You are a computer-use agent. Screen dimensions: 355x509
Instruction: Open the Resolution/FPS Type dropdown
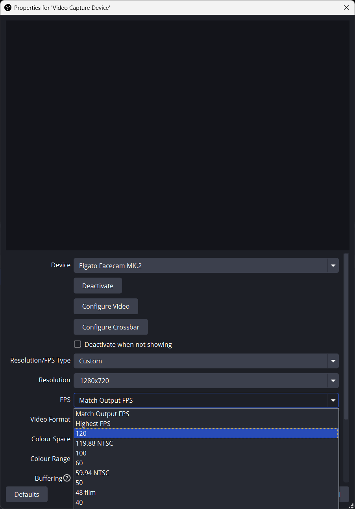[x=206, y=361]
